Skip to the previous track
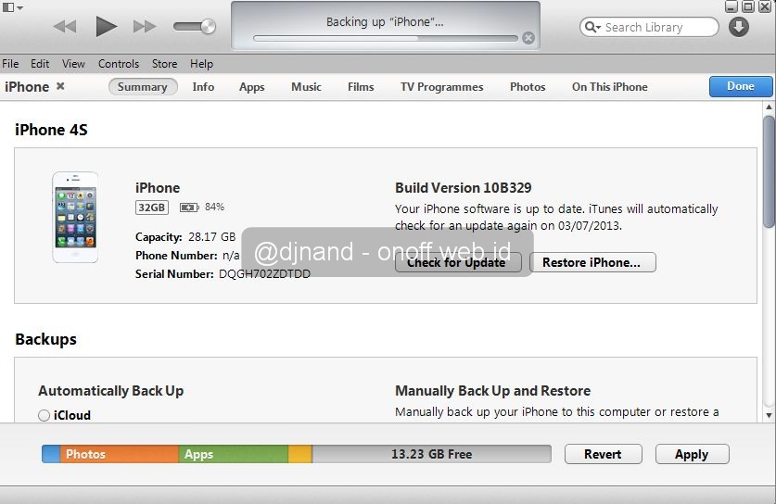This screenshot has width=776, height=504. pyautogui.click(x=65, y=26)
